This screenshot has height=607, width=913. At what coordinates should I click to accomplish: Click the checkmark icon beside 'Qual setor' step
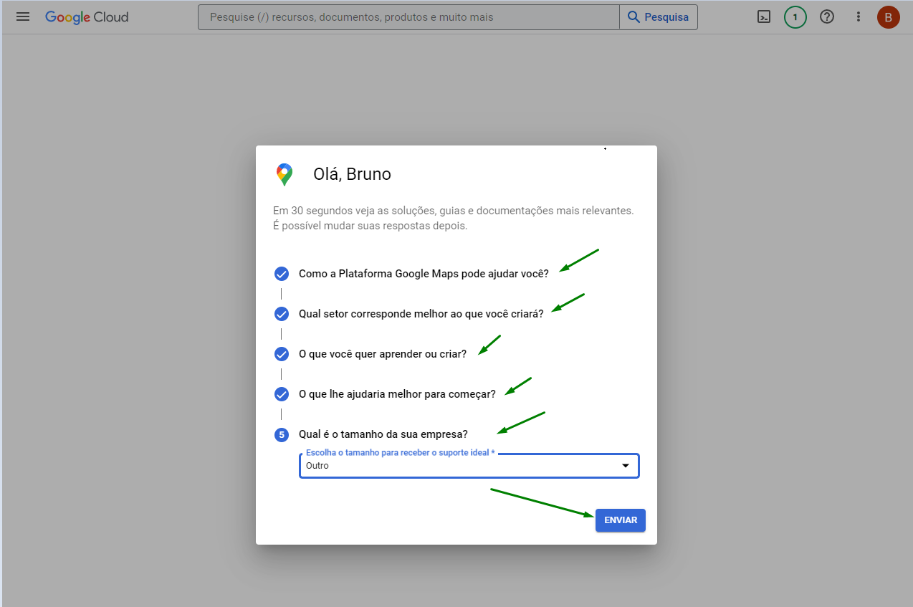[282, 314]
